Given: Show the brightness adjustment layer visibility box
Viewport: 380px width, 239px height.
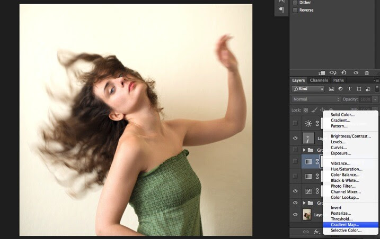Looking at the screenshot, I should [295, 123].
